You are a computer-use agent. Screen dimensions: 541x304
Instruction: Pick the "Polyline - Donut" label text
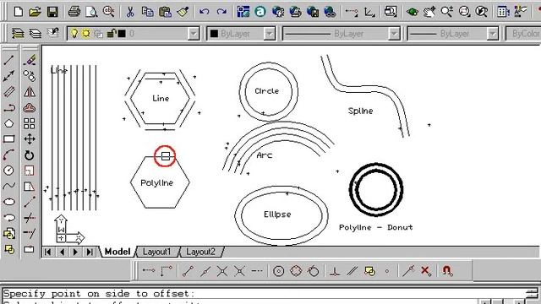tap(375, 227)
